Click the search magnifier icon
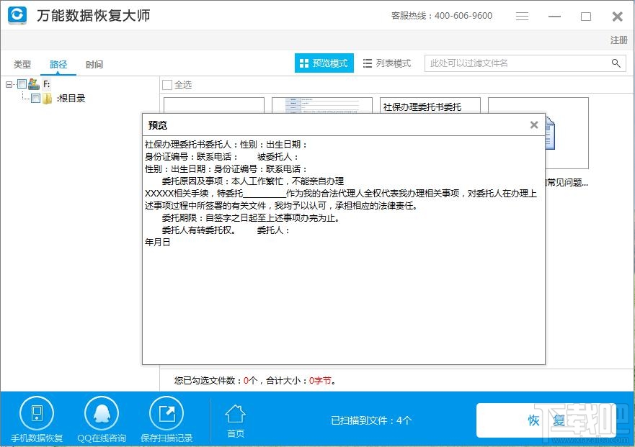 click(x=616, y=63)
